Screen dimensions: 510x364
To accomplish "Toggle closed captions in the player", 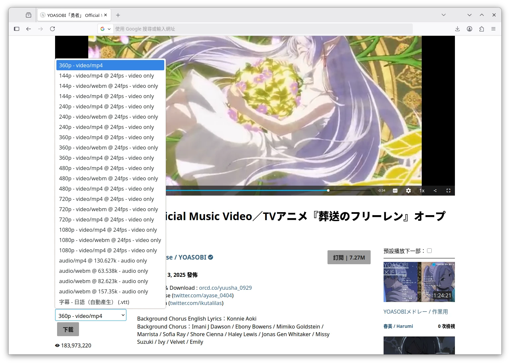I will (x=395, y=191).
